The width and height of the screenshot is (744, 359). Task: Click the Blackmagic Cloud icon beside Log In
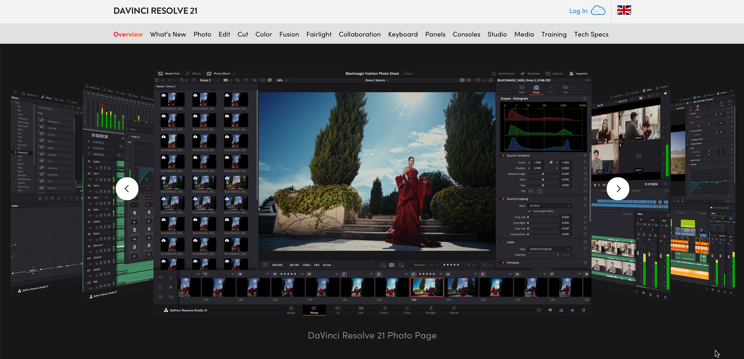(598, 11)
